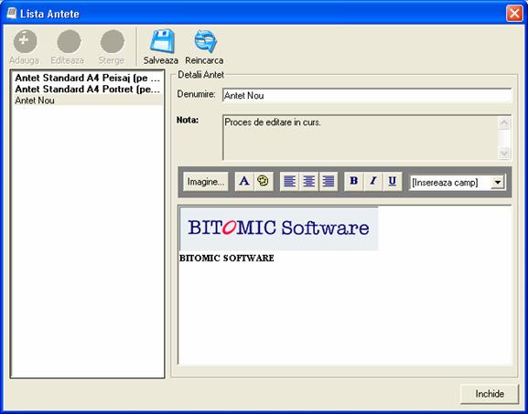Expand the Insereaza camp dropdown arrow
Viewport: 528px width, 414px height.
pos(498,183)
